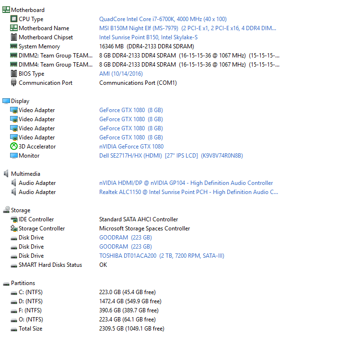Open the TOSHIBA DT01ACA200 disk link
Viewport: 360px width, 343px height.
click(x=162, y=256)
